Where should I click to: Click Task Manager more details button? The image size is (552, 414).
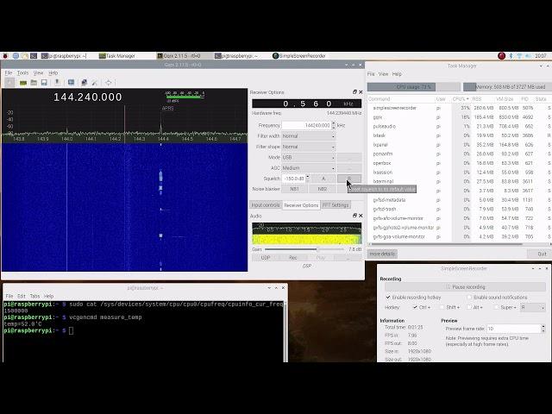tap(382, 254)
